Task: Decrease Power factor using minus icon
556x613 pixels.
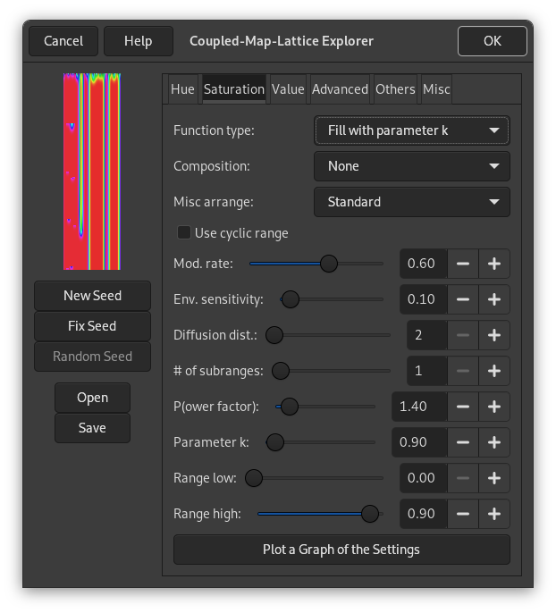Action: pyautogui.click(x=463, y=407)
